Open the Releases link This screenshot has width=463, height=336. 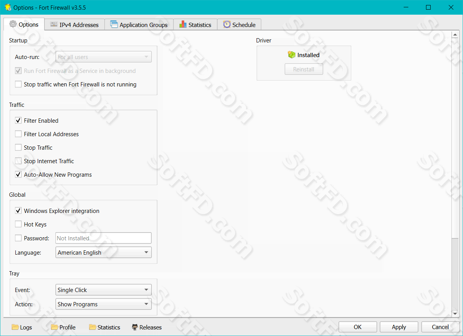click(x=147, y=327)
